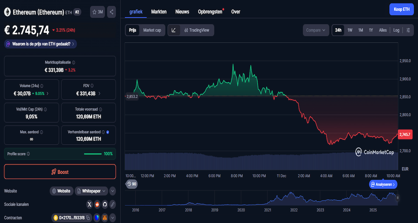Click the Koop ETH button
Screen dimensions: 418x223
click(x=401, y=9)
